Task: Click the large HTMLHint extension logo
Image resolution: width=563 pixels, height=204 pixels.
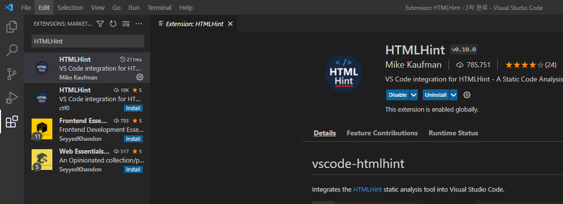Action: [344, 74]
